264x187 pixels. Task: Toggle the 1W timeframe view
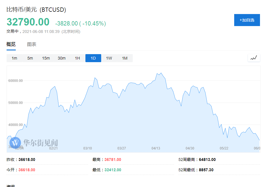(109, 58)
